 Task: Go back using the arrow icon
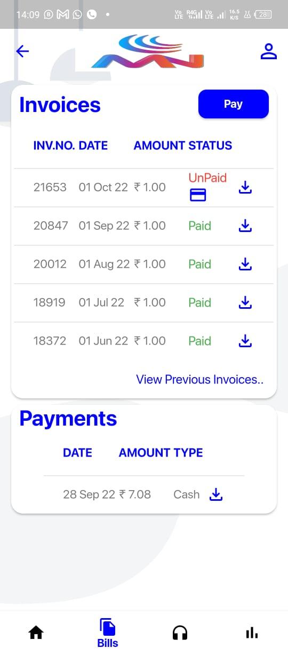tap(22, 51)
